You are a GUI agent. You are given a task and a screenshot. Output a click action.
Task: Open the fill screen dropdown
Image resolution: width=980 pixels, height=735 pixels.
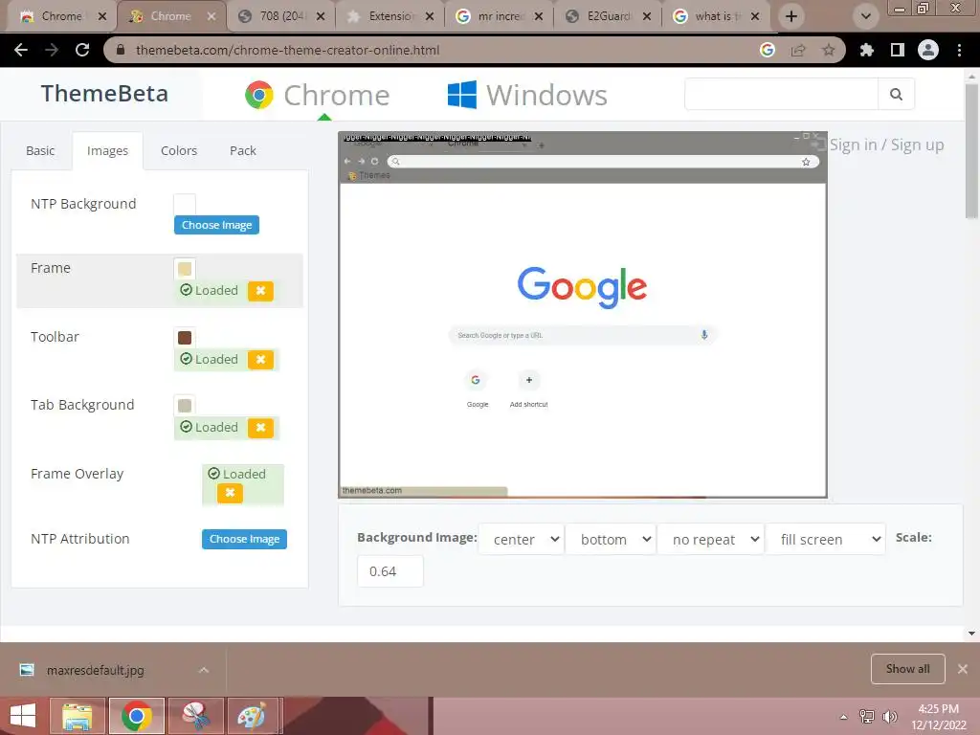tap(826, 539)
